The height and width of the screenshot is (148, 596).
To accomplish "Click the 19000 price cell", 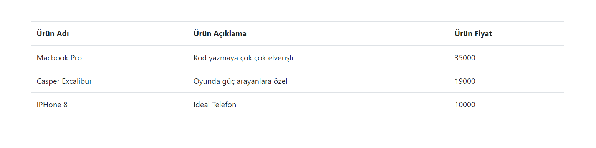I will point(465,81).
